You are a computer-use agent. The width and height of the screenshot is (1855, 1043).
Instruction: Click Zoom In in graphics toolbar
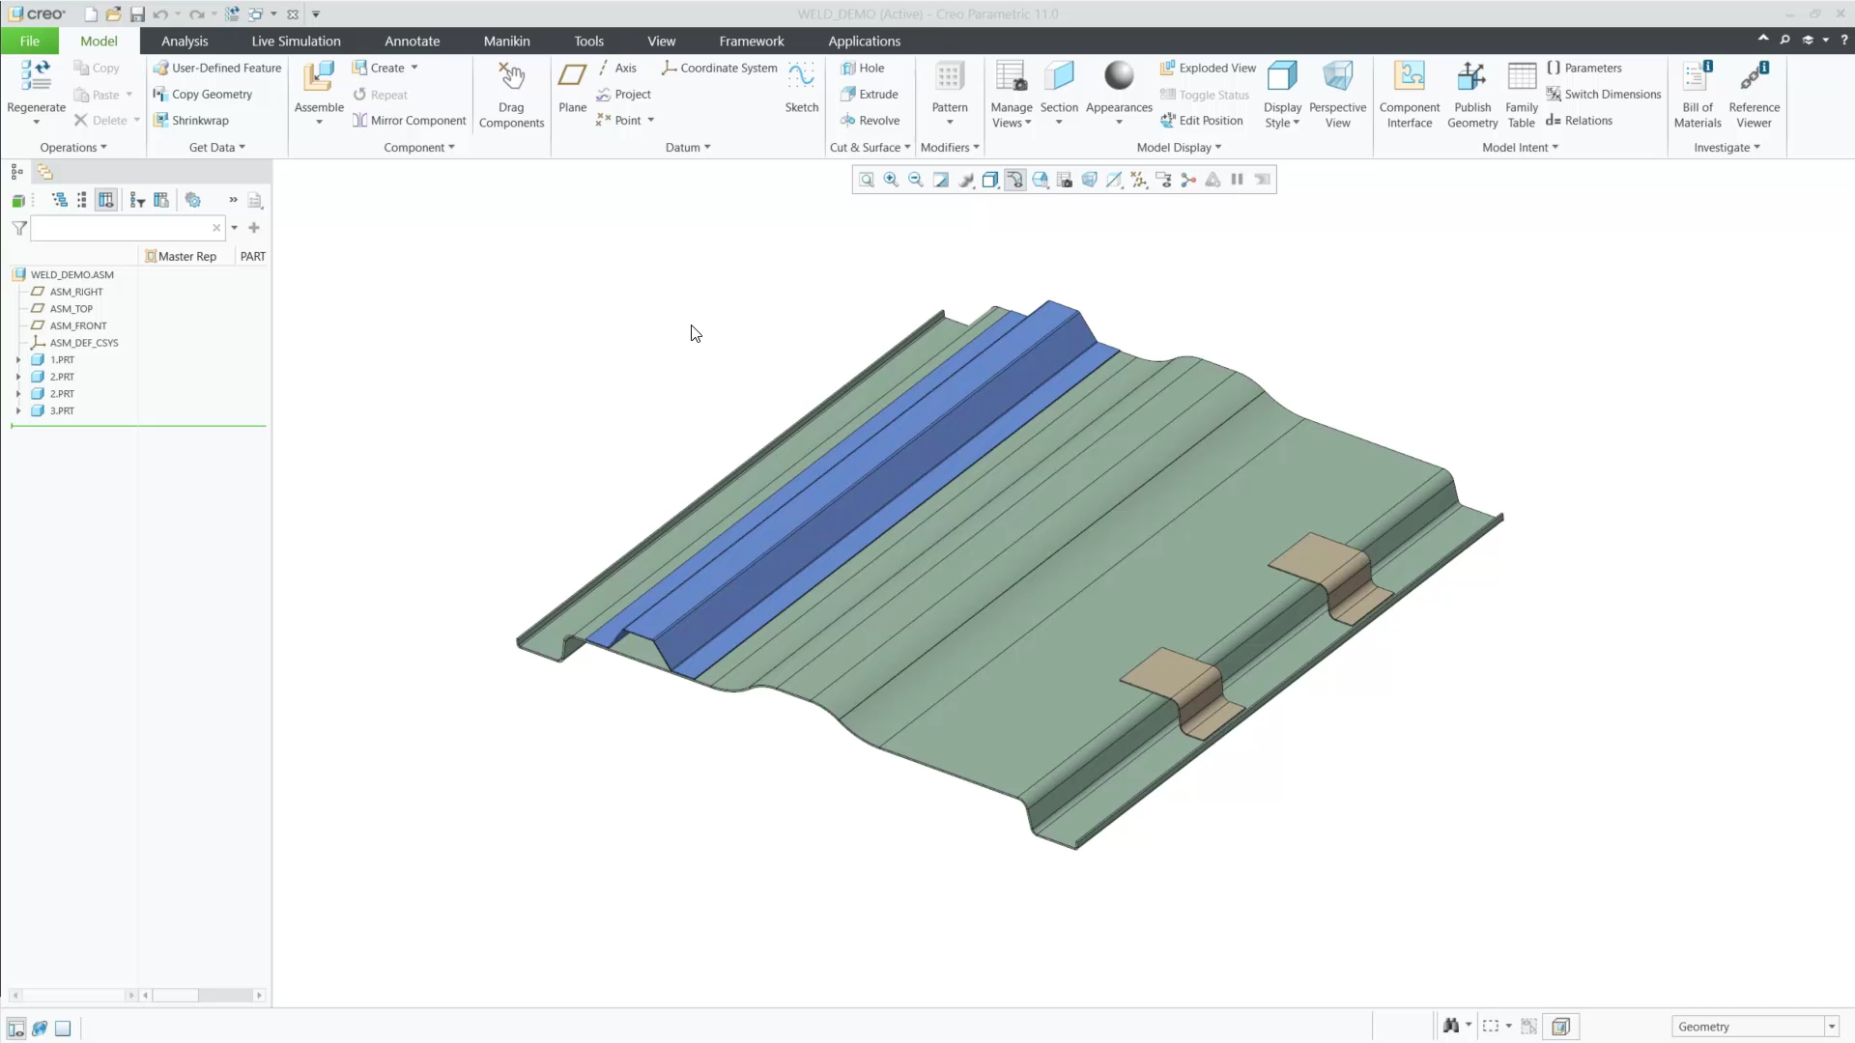pyautogui.click(x=891, y=180)
